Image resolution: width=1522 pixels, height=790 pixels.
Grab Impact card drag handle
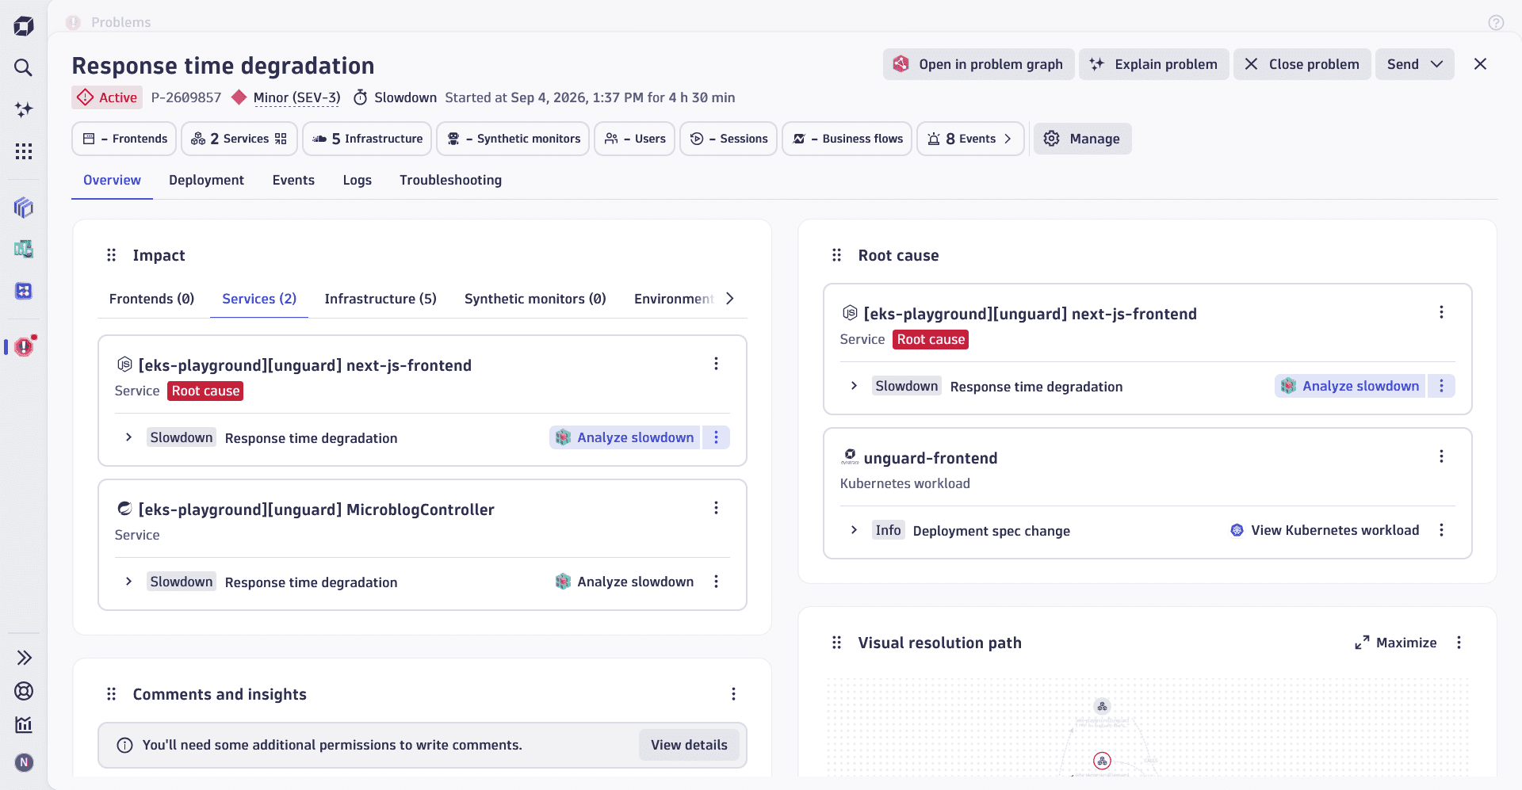111,255
